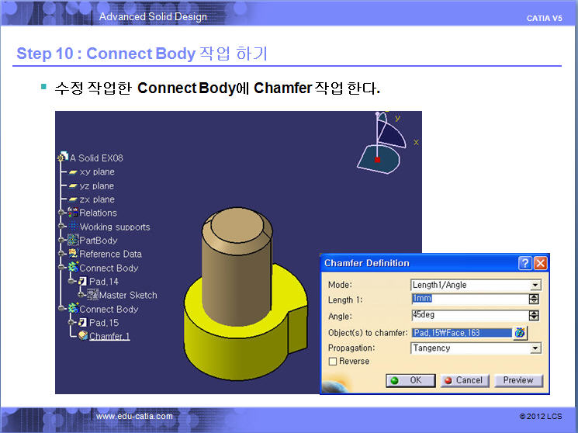Open the Propagation dropdown
578x433 pixels.
[535, 348]
